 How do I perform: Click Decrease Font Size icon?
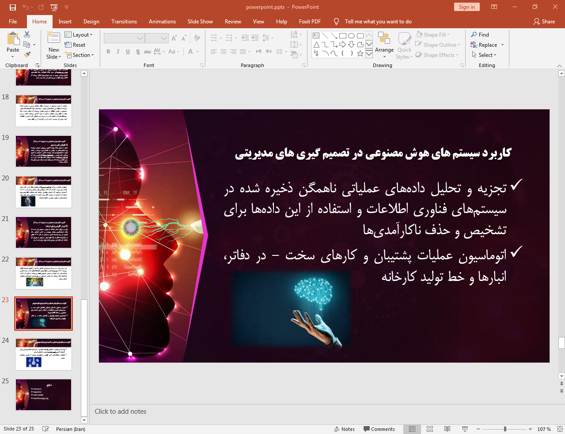[184, 38]
